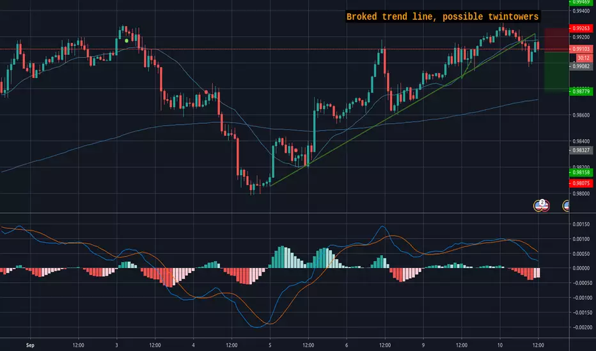Image resolution: width=596 pixels, height=351 pixels.
Task: Click the 0.00100 MACD axis value
Action: 581,239
